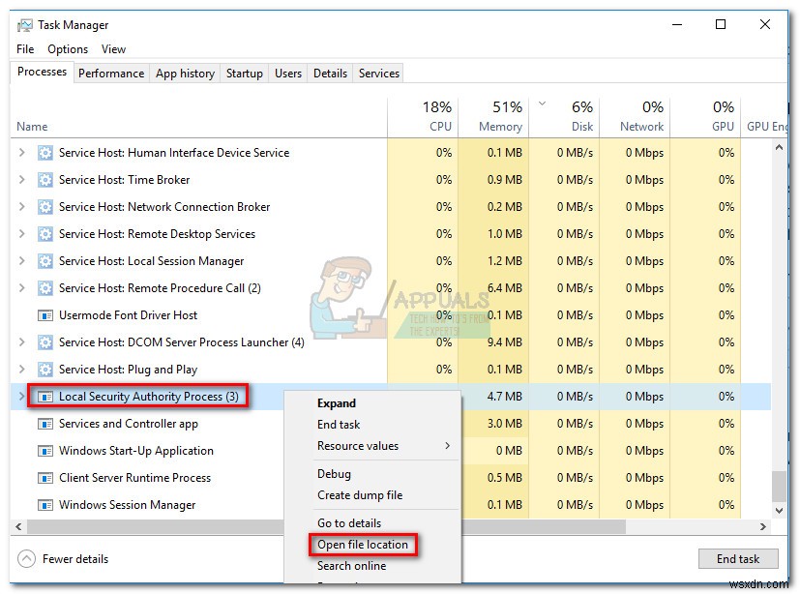Screen dimensions: 800x594
Task: Click the Usermode Font Driver Host icon
Action: [45, 315]
